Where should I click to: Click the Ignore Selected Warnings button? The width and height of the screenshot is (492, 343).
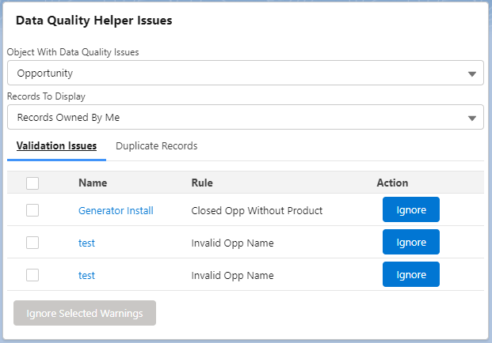(x=85, y=313)
